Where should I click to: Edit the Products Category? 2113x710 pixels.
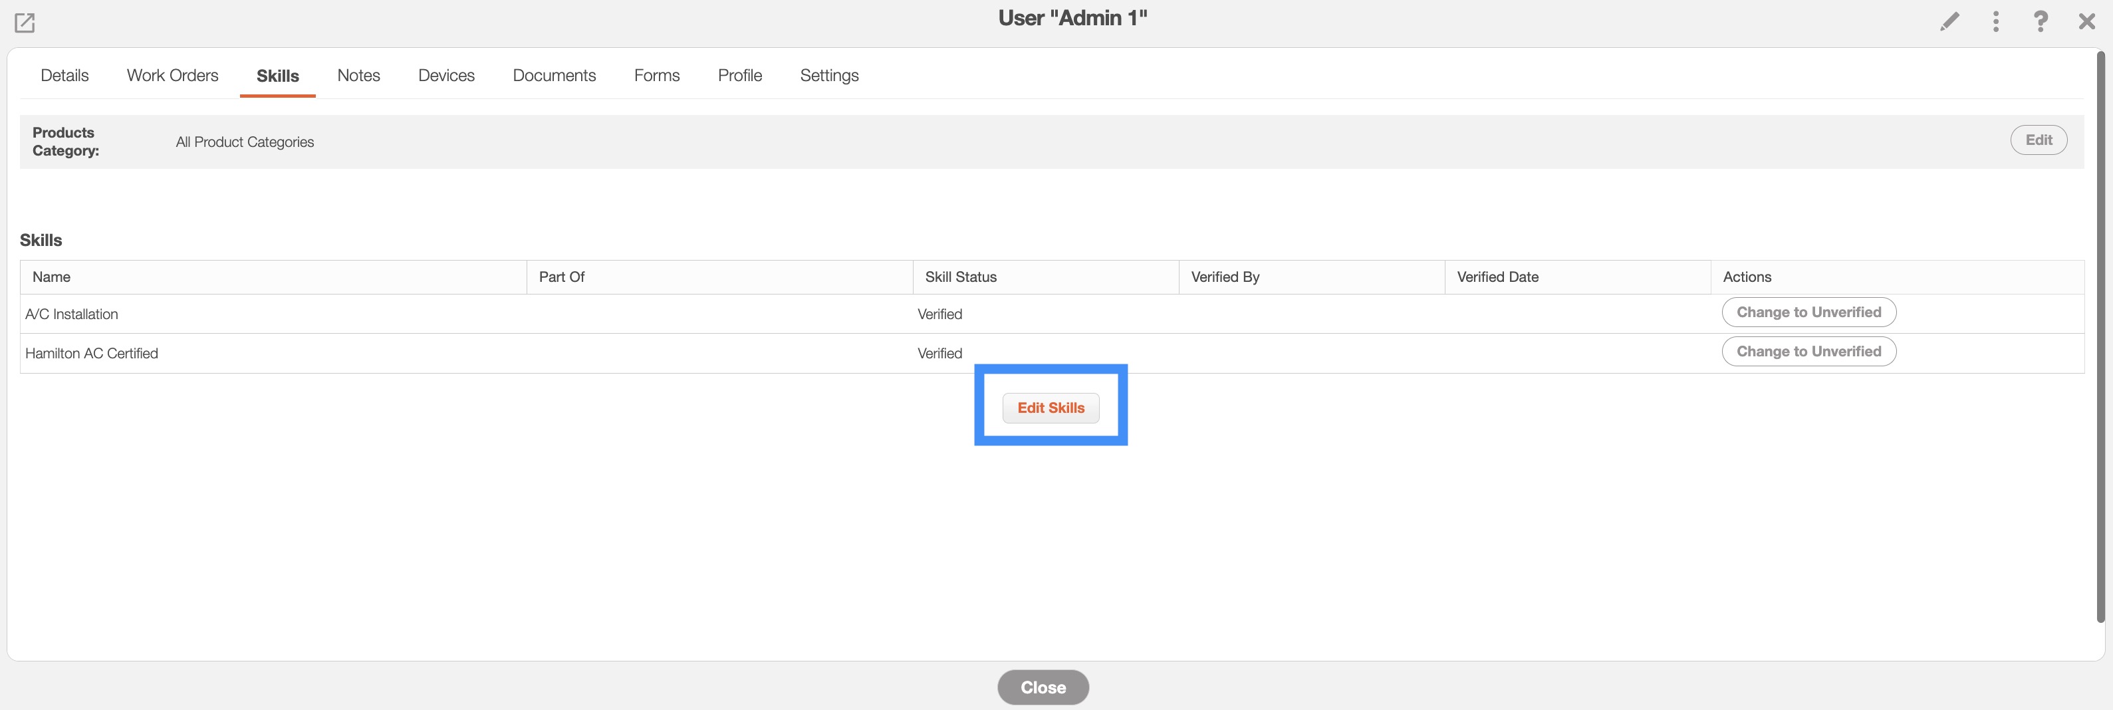tap(2037, 140)
